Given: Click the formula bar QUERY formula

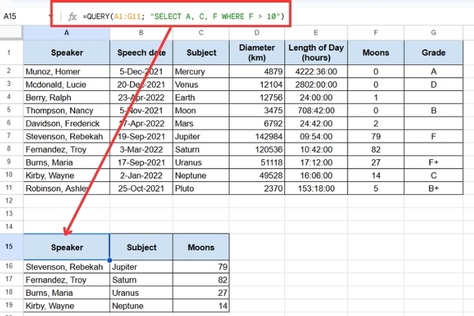Looking at the screenshot, I should (183, 16).
